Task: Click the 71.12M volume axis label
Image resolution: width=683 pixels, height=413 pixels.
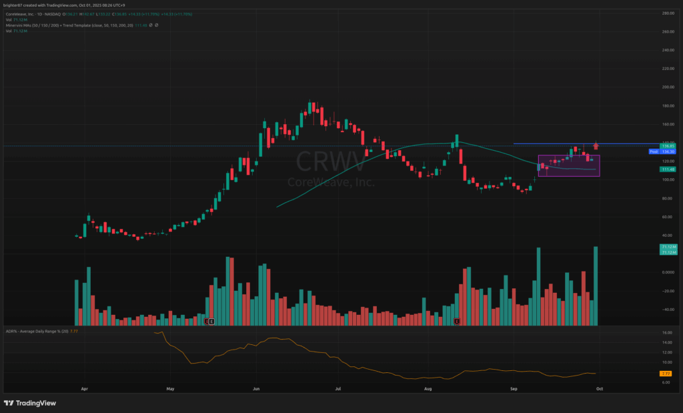Action: (x=668, y=248)
